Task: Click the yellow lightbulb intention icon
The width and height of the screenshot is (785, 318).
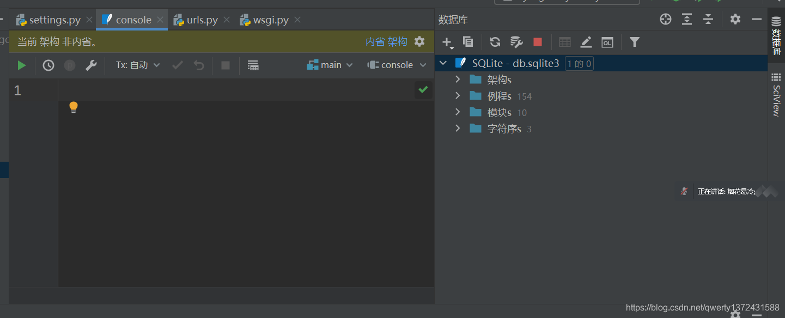Action: [74, 107]
